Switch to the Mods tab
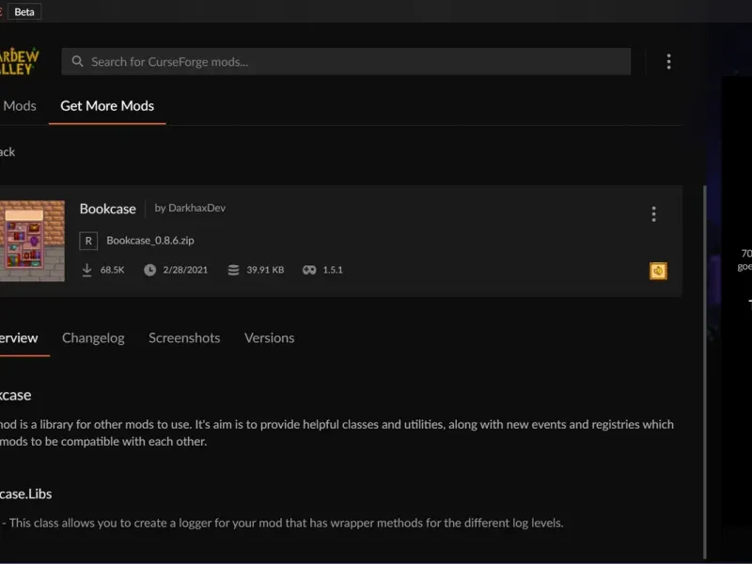752x564 pixels. click(x=19, y=106)
